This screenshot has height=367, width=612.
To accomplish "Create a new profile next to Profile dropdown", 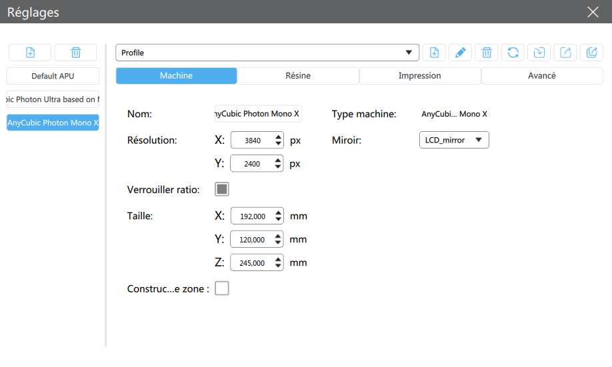I will pos(434,53).
